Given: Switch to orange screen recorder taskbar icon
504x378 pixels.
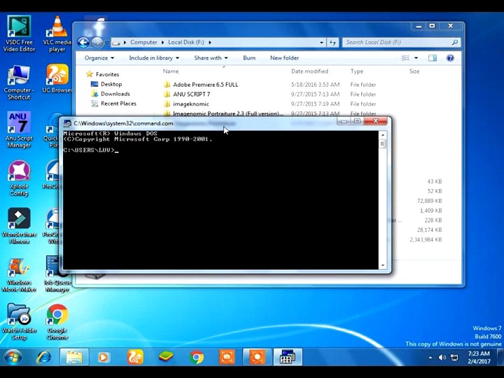Looking at the screenshot, I should pos(257,357).
